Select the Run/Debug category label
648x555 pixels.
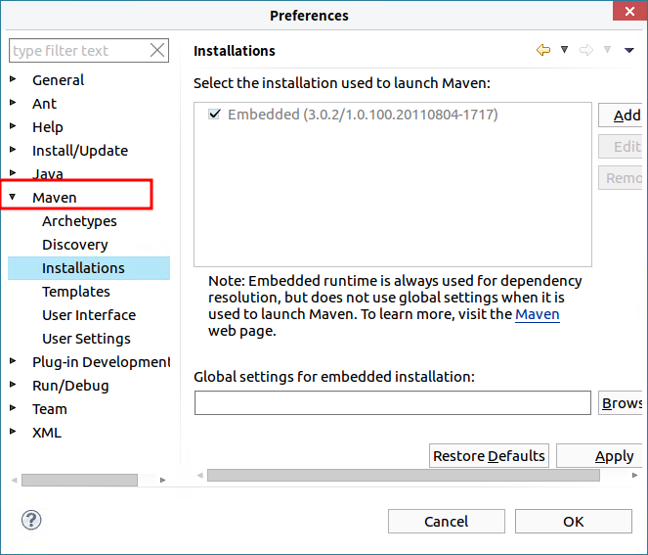[70, 386]
